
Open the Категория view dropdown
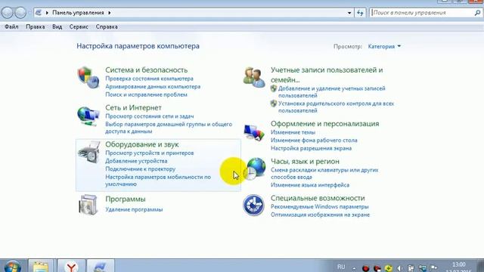pos(384,46)
